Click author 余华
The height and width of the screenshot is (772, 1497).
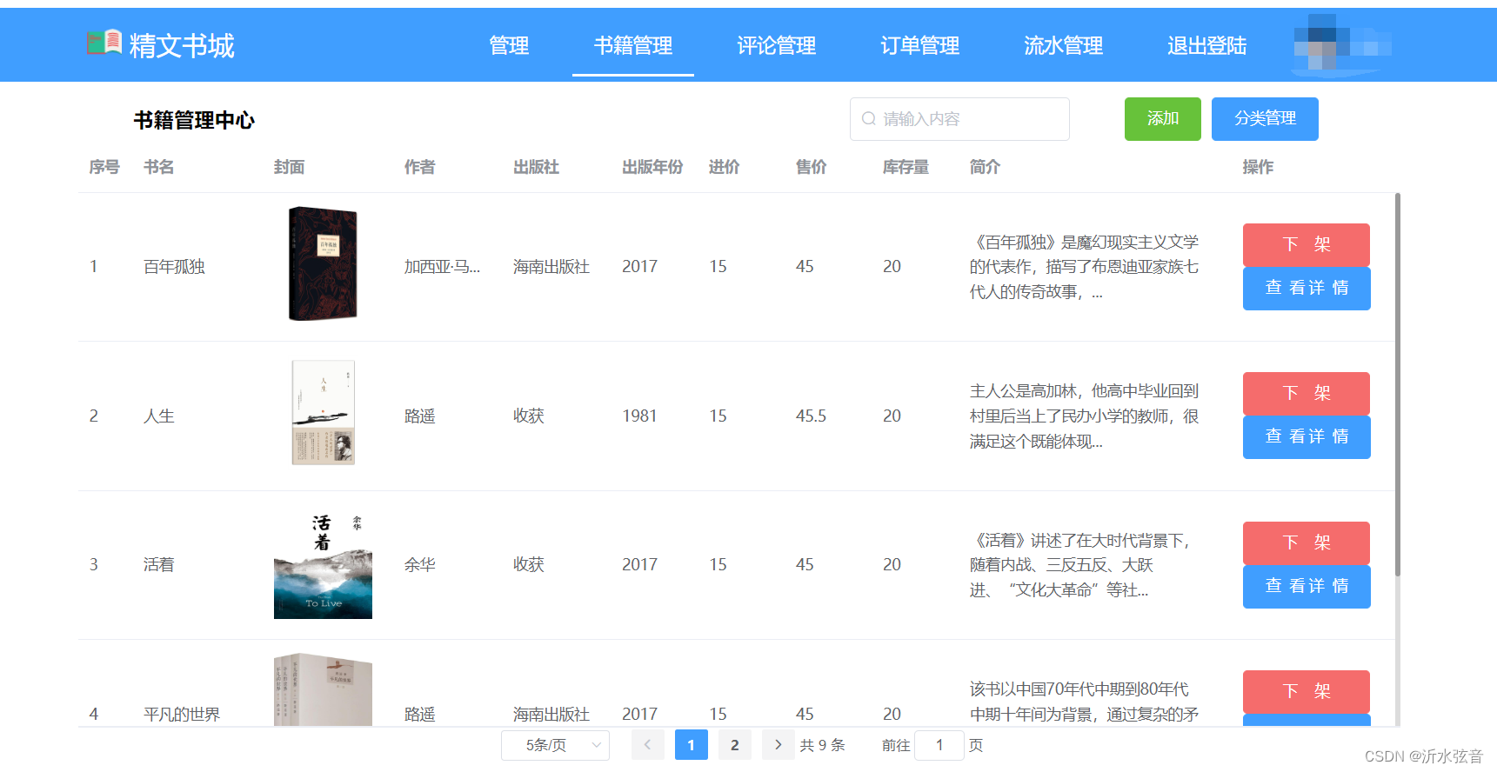(x=419, y=565)
